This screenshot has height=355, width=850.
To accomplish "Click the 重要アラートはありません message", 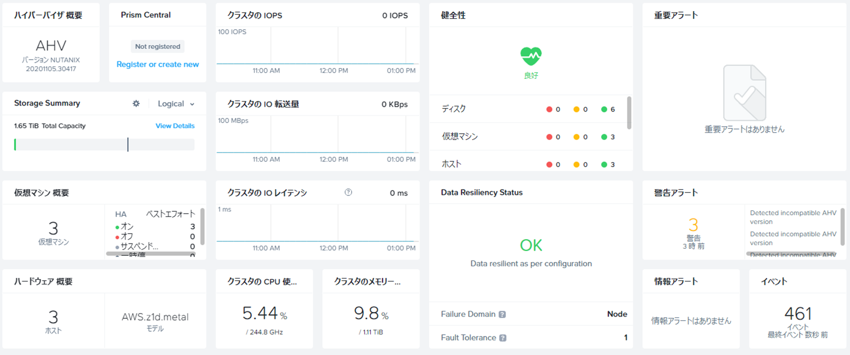I will [745, 129].
